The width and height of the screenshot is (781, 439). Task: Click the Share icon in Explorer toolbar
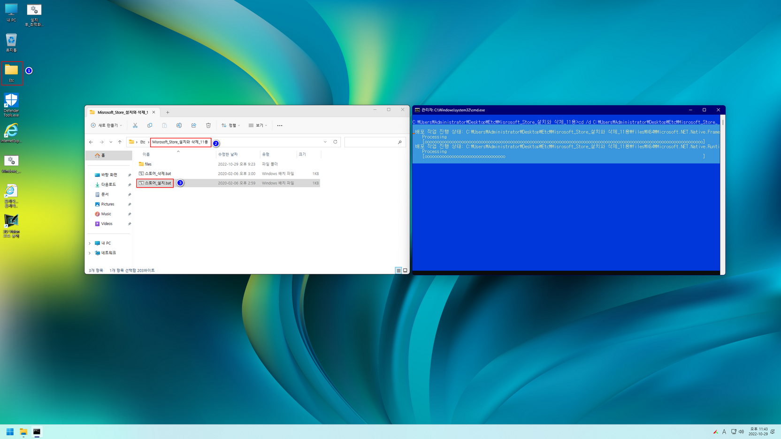click(x=193, y=125)
